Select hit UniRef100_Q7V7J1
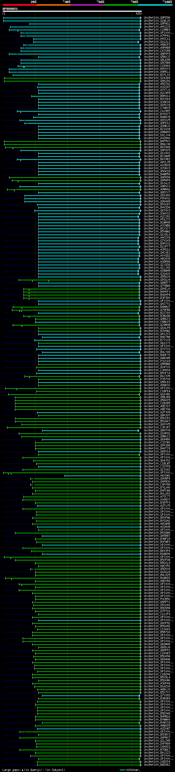 [157, 90]
